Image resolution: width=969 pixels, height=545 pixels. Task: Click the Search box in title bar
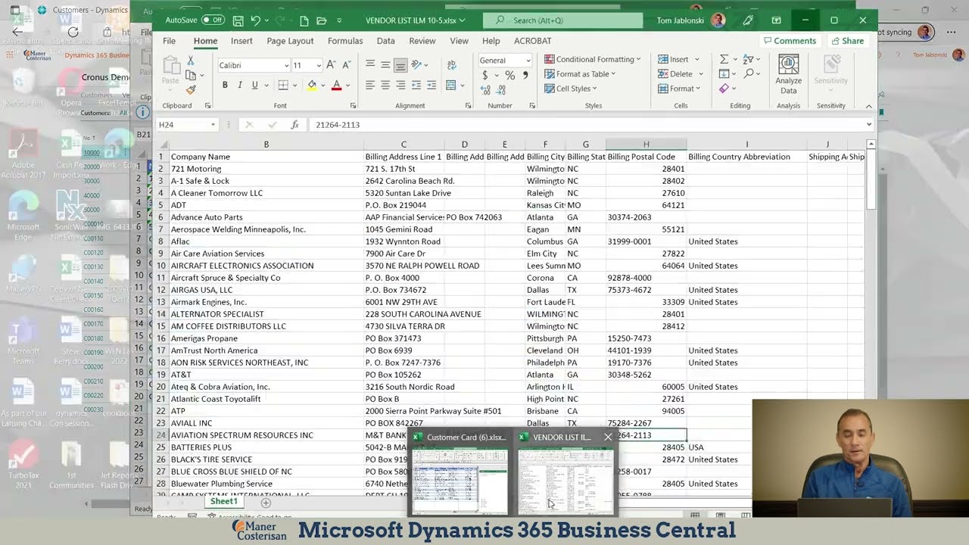[x=562, y=20]
